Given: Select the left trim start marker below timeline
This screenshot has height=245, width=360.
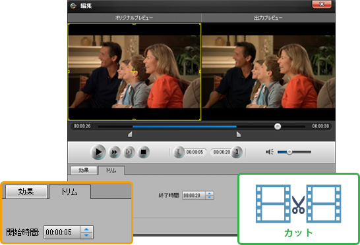Looking at the screenshot, I should (130, 134).
